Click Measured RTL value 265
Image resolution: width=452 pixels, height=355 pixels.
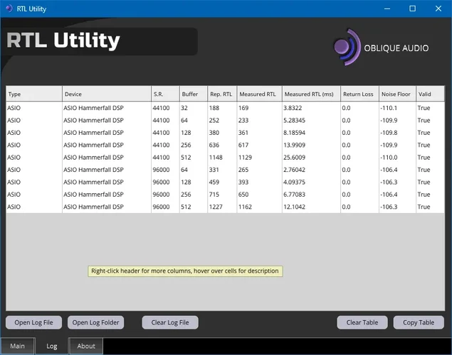coord(259,170)
